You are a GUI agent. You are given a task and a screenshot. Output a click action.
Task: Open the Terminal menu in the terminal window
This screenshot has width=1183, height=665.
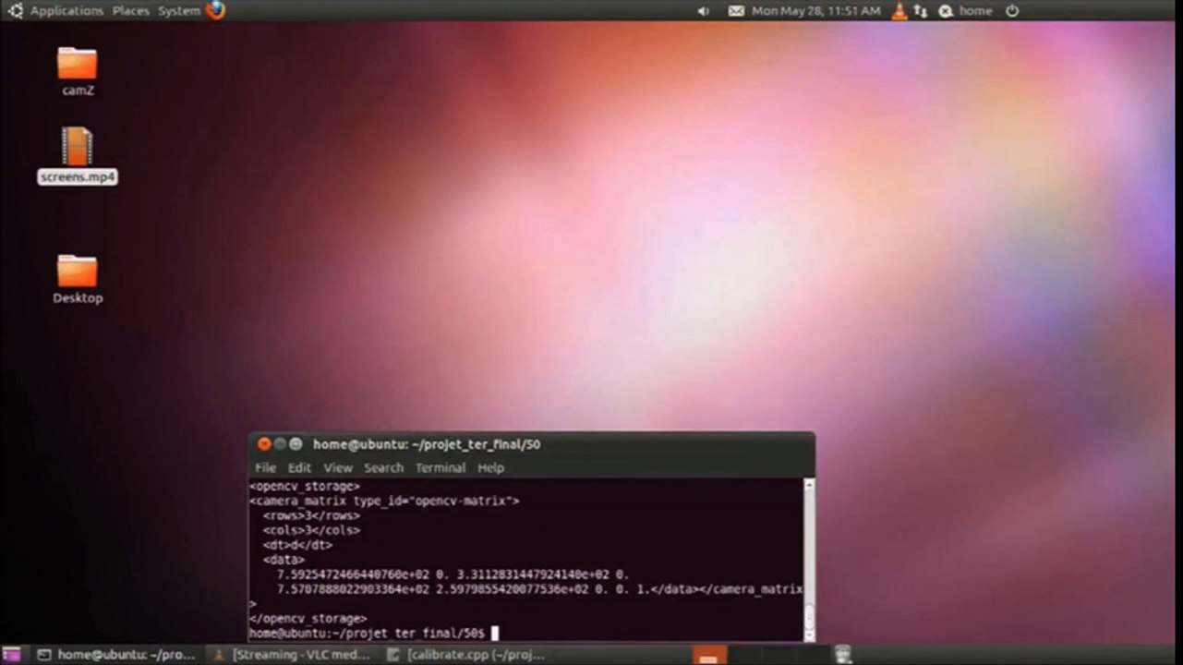point(441,467)
